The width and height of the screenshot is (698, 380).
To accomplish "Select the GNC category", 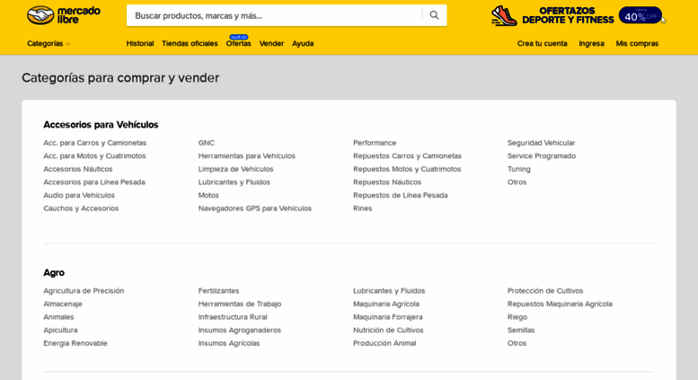I will (206, 143).
